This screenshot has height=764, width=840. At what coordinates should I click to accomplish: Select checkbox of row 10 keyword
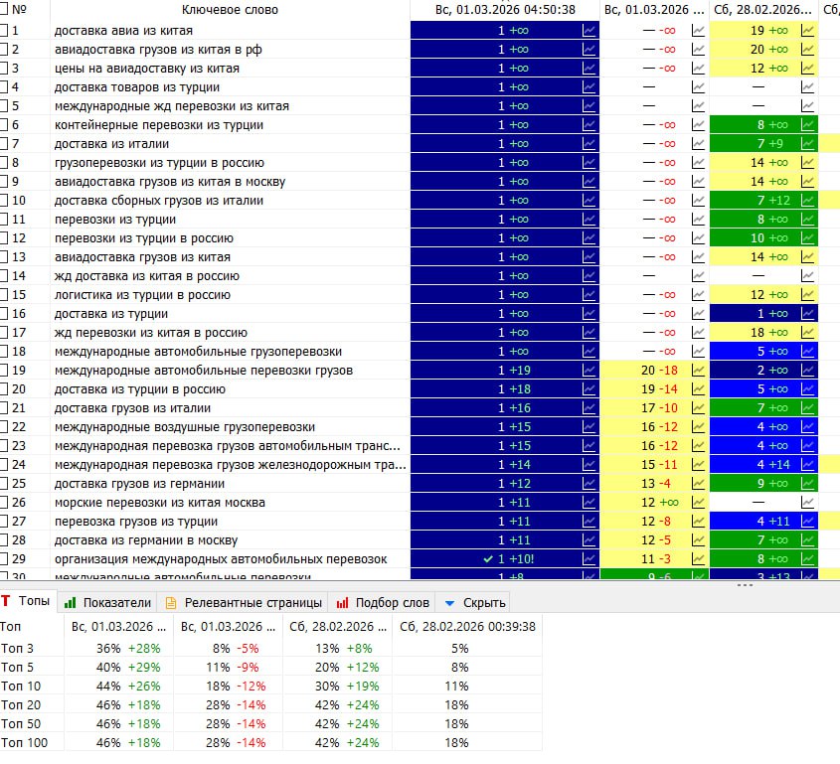4,201
